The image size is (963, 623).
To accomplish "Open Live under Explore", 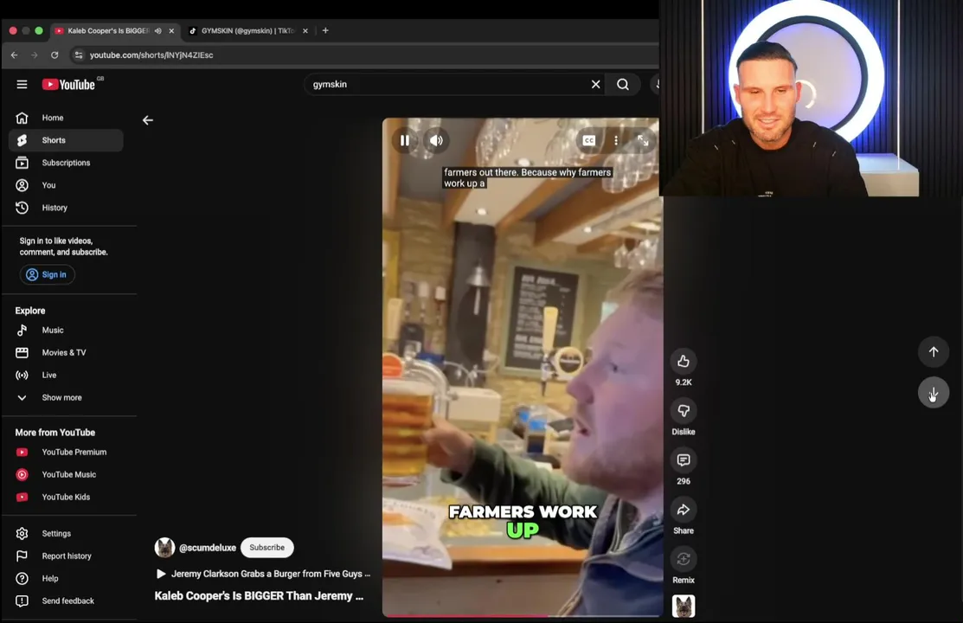I will point(66,375).
